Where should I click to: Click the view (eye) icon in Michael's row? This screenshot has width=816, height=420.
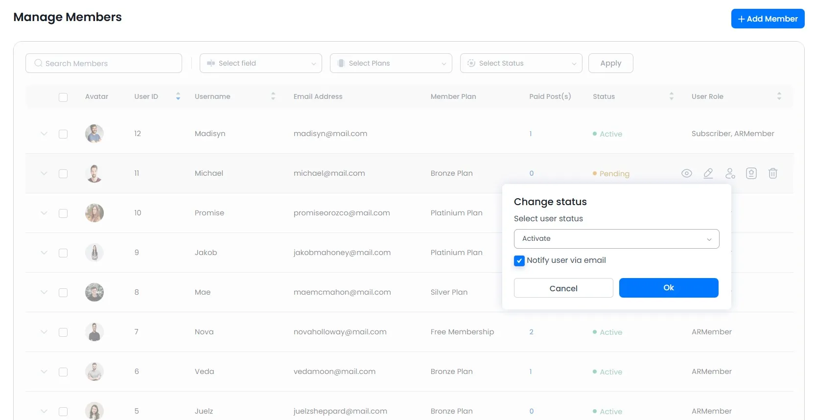686,173
